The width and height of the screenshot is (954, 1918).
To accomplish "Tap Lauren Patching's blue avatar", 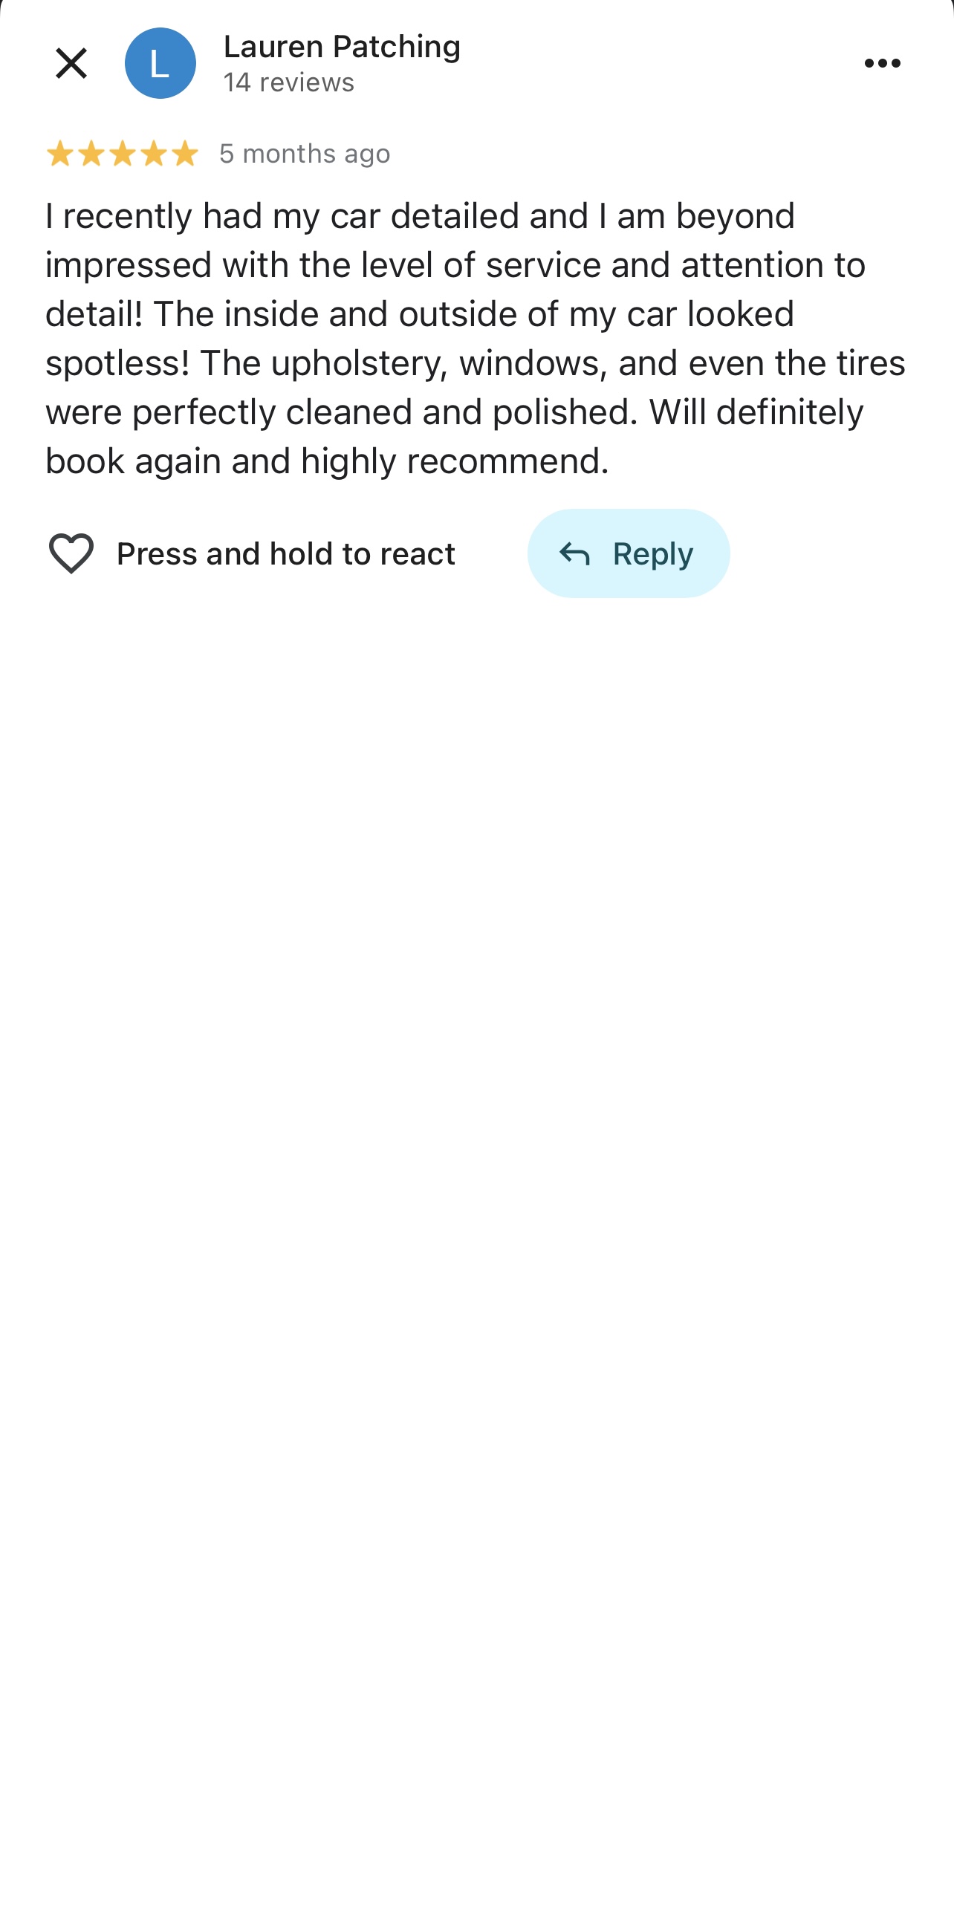I will (160, 63).
